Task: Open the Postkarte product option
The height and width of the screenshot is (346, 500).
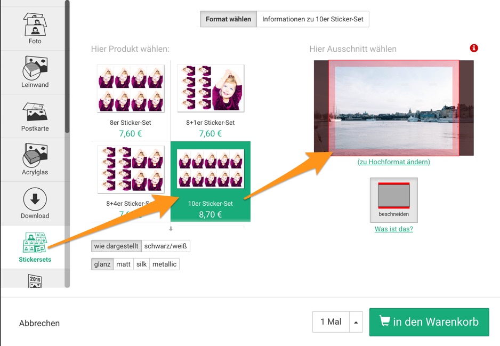Action: point(35,112)
